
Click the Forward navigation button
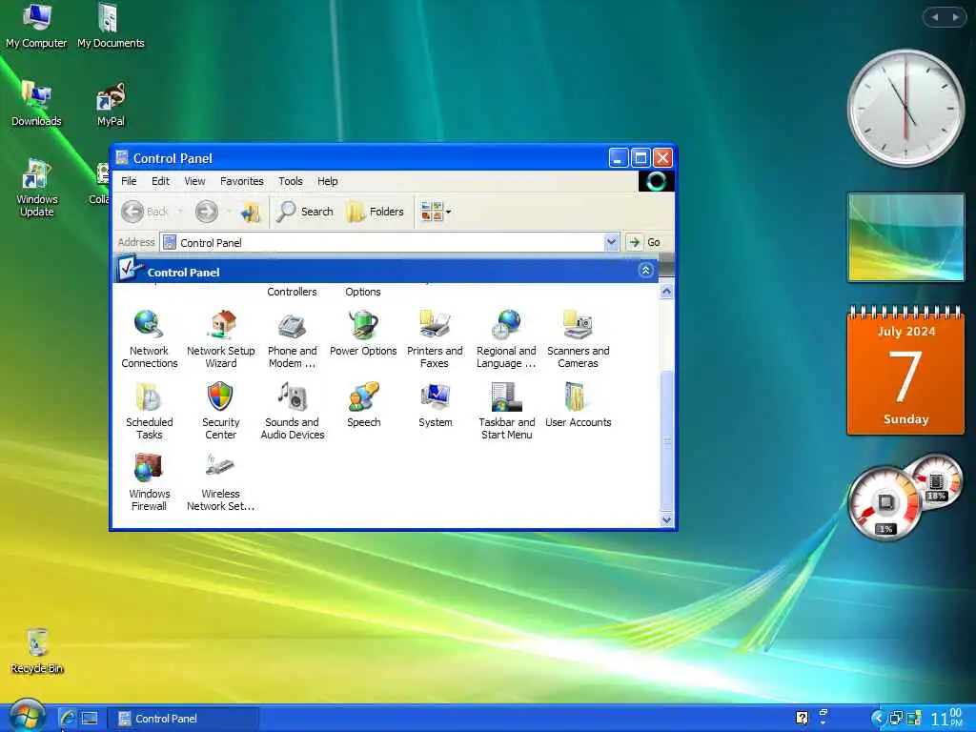[207, 212]
